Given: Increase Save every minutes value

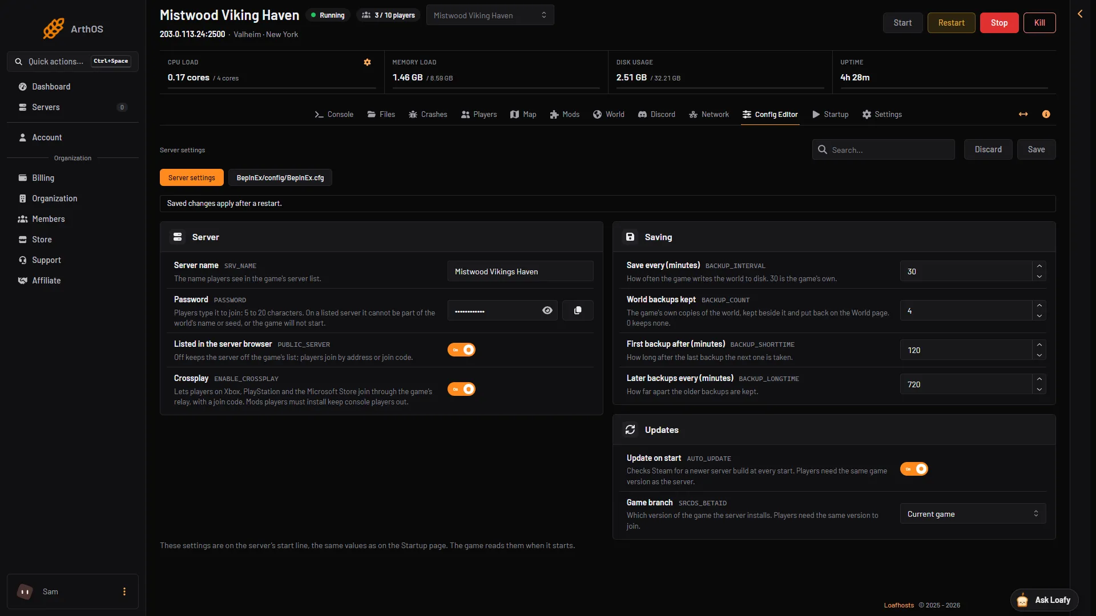Looking at the screenshot, I should (1039, 266).
